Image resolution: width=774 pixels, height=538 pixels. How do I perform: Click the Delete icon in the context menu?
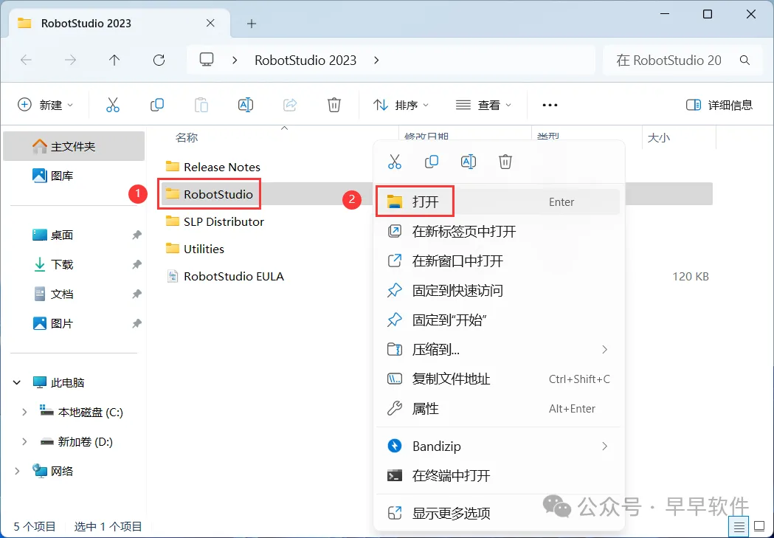coord(505,162)
